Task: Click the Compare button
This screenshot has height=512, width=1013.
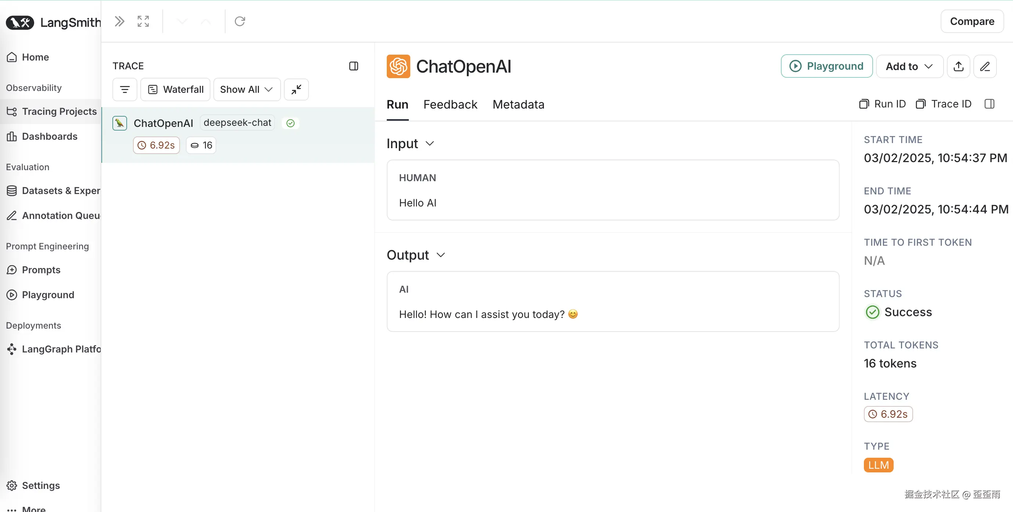Action: point(972,21)
